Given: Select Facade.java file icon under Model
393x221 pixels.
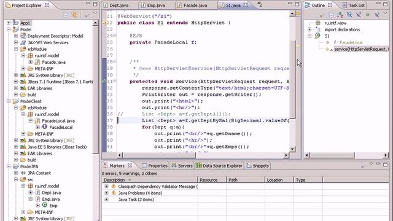Looking at the screenshot, I should coord(37,62).
